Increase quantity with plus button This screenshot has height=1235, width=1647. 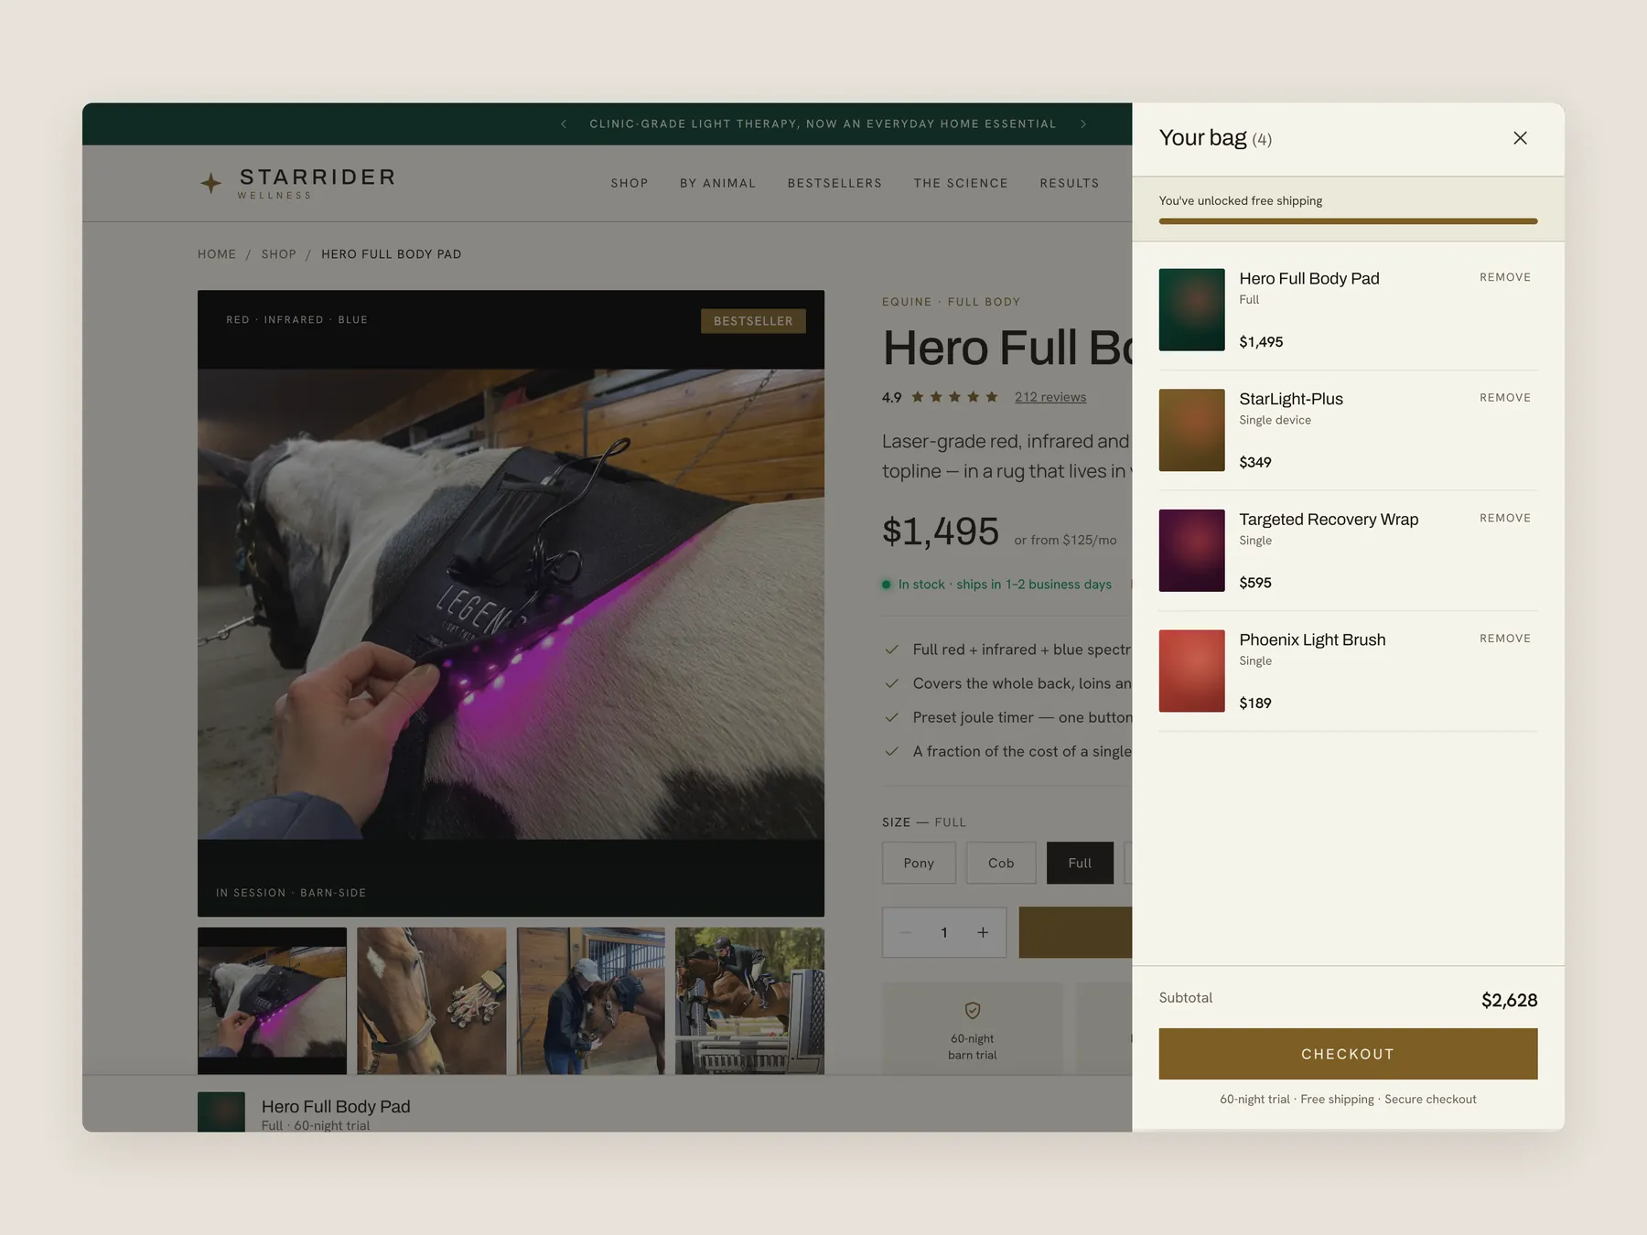983,932
